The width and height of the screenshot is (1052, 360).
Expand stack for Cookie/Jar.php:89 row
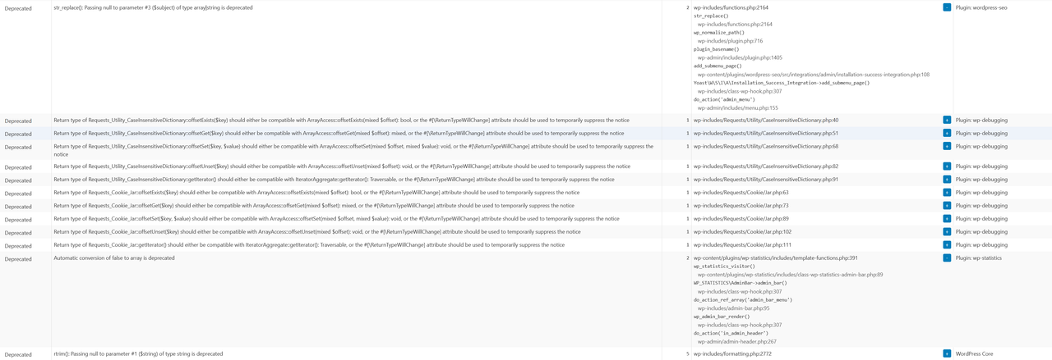pos(947,218)
